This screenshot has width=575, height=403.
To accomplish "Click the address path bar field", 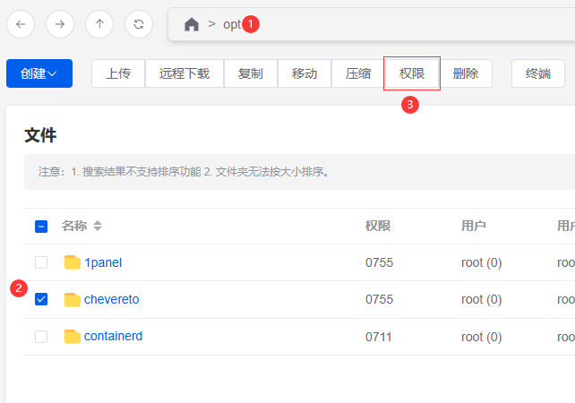I will 371,24.
